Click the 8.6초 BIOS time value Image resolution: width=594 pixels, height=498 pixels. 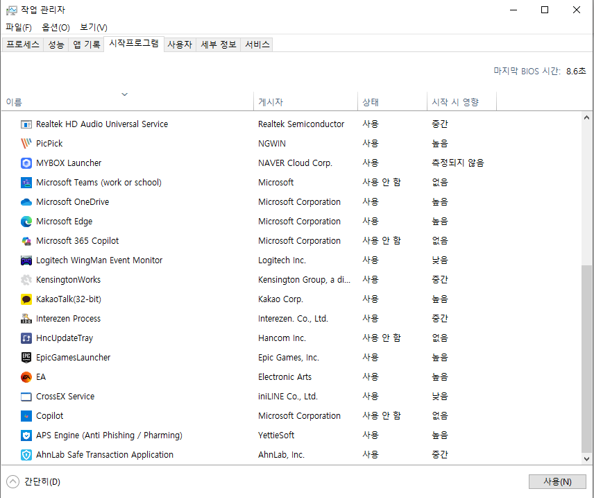tap(576, 71)
